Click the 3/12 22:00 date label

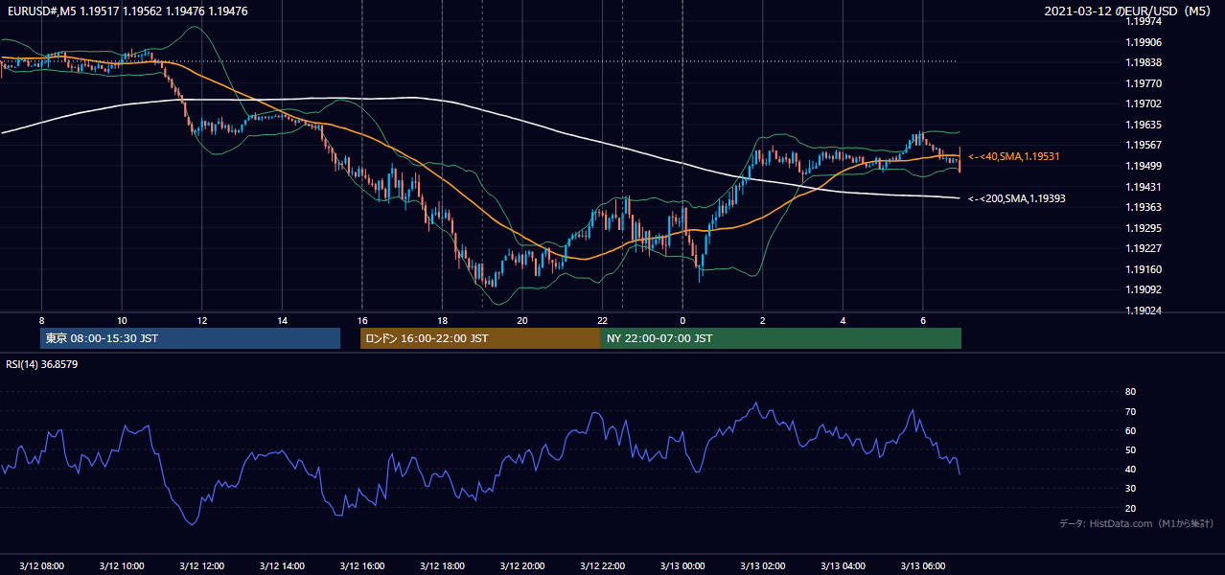pyautogui.click(x=603, y=566)
